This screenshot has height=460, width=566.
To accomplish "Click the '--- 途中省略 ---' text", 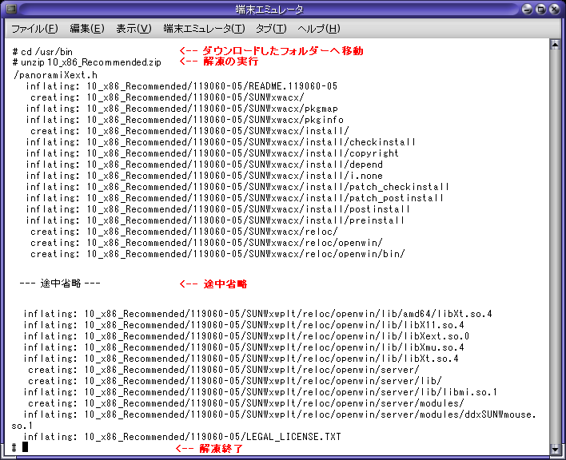I will [x=60, y=284].
